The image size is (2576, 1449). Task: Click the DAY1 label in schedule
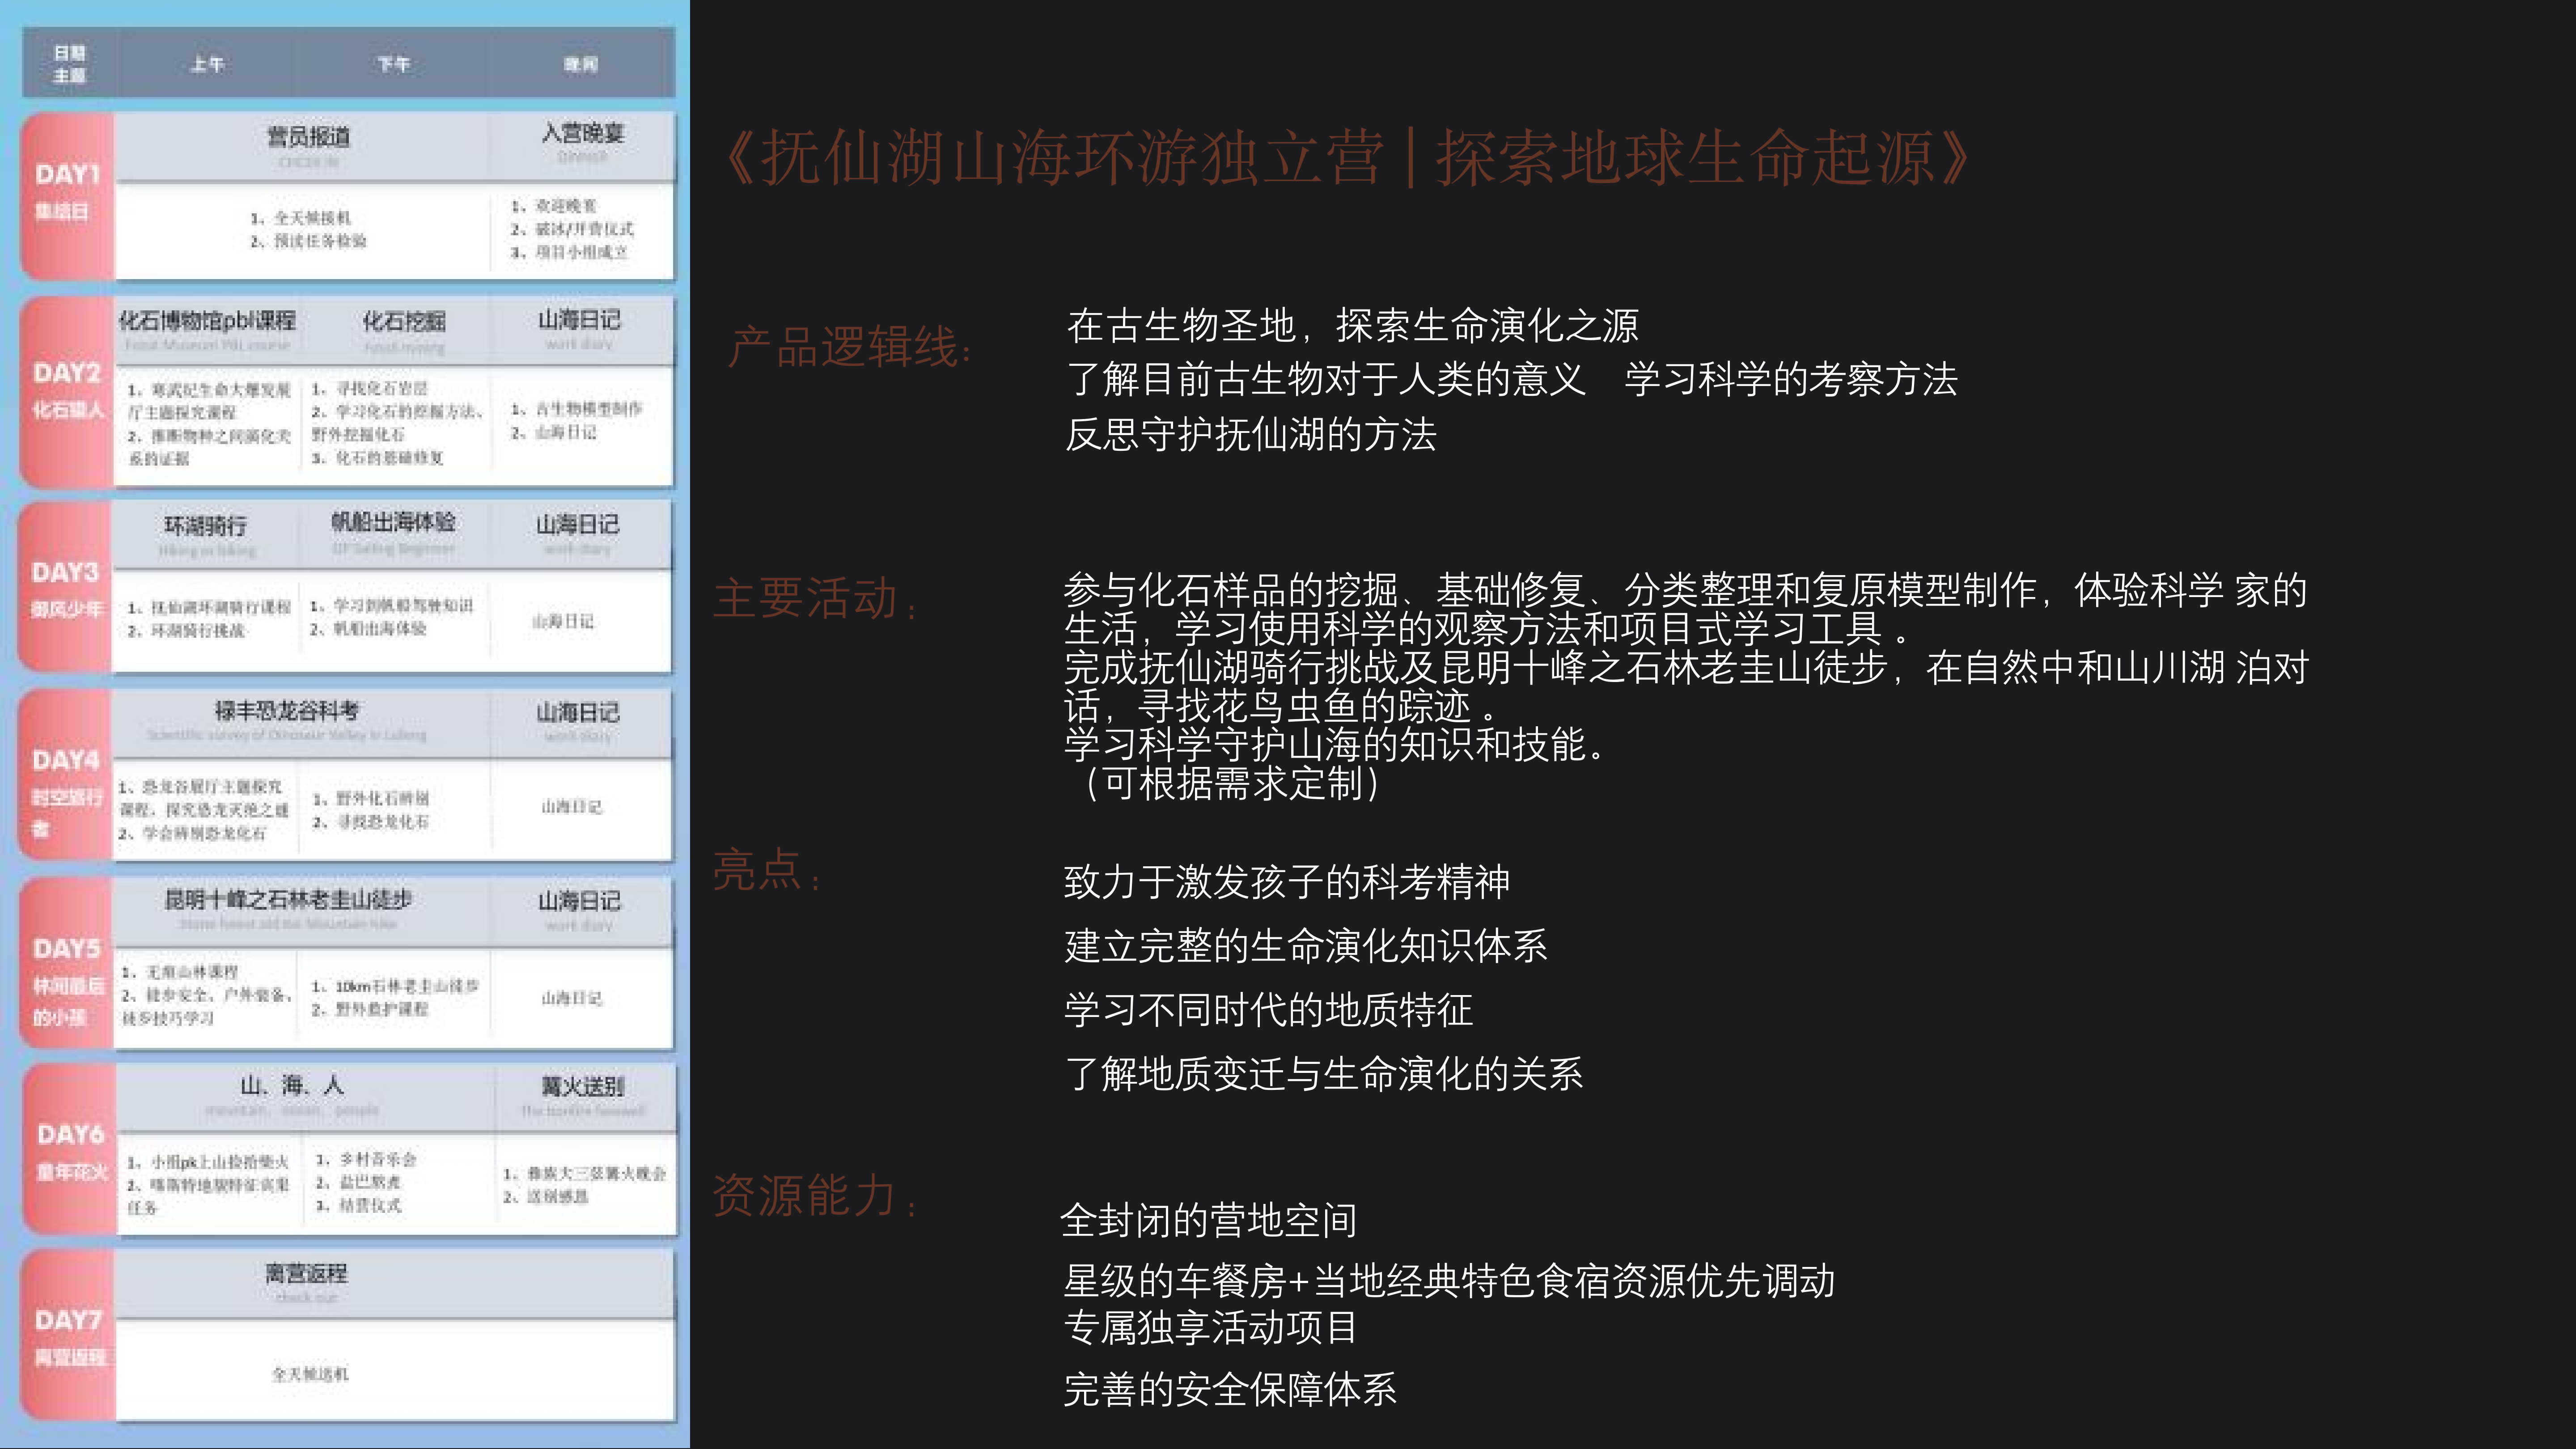[x=67, y=175]
